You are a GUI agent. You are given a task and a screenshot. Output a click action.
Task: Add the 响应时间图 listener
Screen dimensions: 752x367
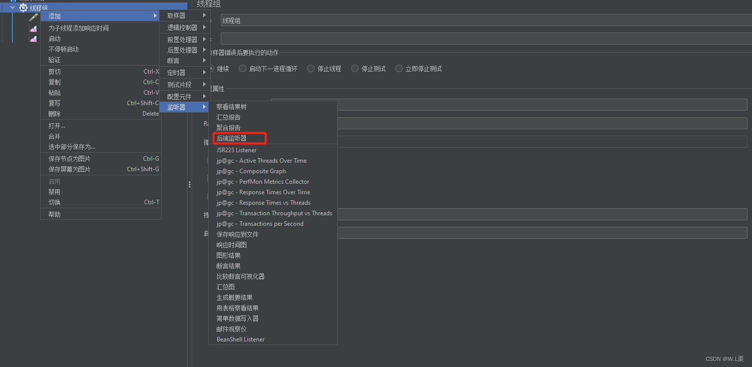pyautogui.click(x=273, y=245)
